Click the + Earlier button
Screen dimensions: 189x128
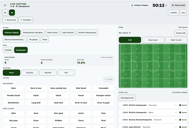[x=173, y=13]
